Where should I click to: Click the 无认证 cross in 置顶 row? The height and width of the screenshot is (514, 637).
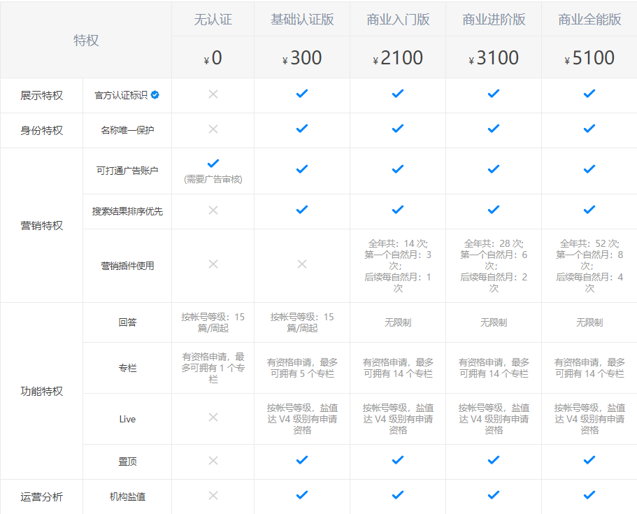pyautogui.click(x=213, y=461)
